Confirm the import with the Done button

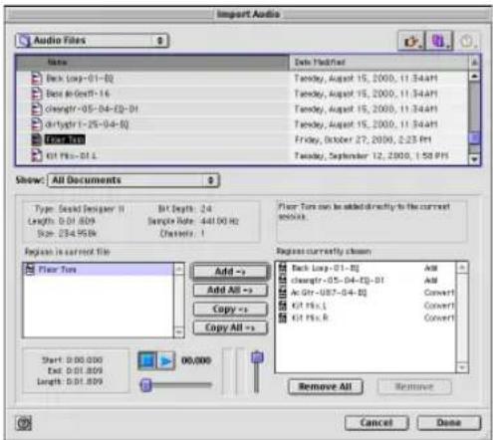pos(448,423)
